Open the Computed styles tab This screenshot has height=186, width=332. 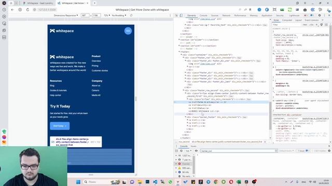(x=287, y=20)
